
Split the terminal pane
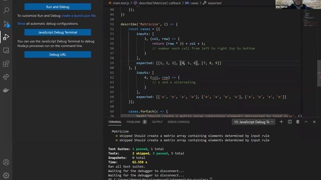tap(290, 122)
